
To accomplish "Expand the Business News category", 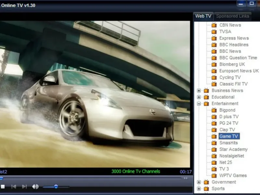I will [x=199, y=91].
